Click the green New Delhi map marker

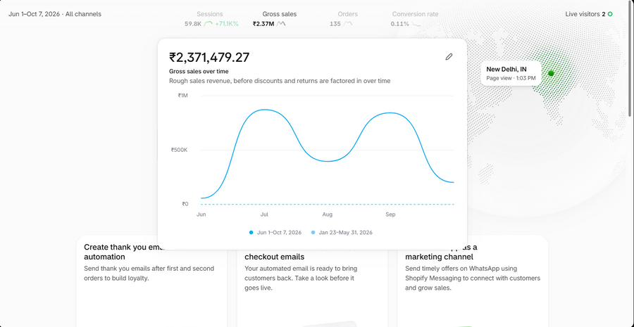coord(551,73)
